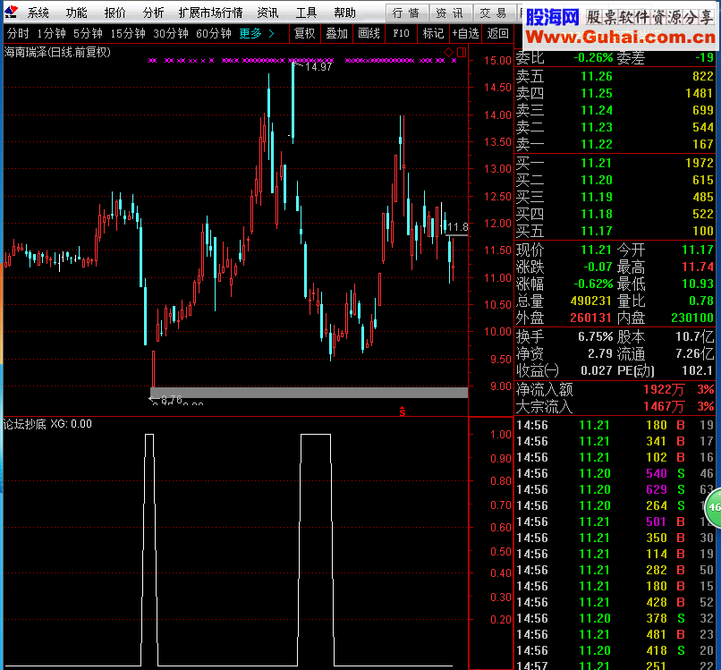Open the 功能 menu
Viewport: 721px width, 670px height.
coord(76,13)
